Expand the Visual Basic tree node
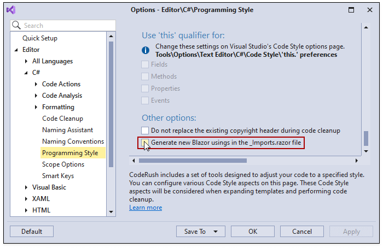The height and width of the screenshot is (248, 383). tap(26, 187)
